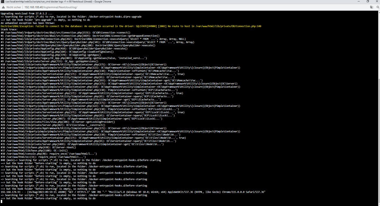
Task: Click the 'Stack trace:' line
Action: [9, 29]
